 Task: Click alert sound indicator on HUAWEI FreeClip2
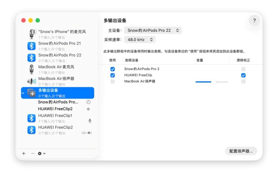point(84,133)
